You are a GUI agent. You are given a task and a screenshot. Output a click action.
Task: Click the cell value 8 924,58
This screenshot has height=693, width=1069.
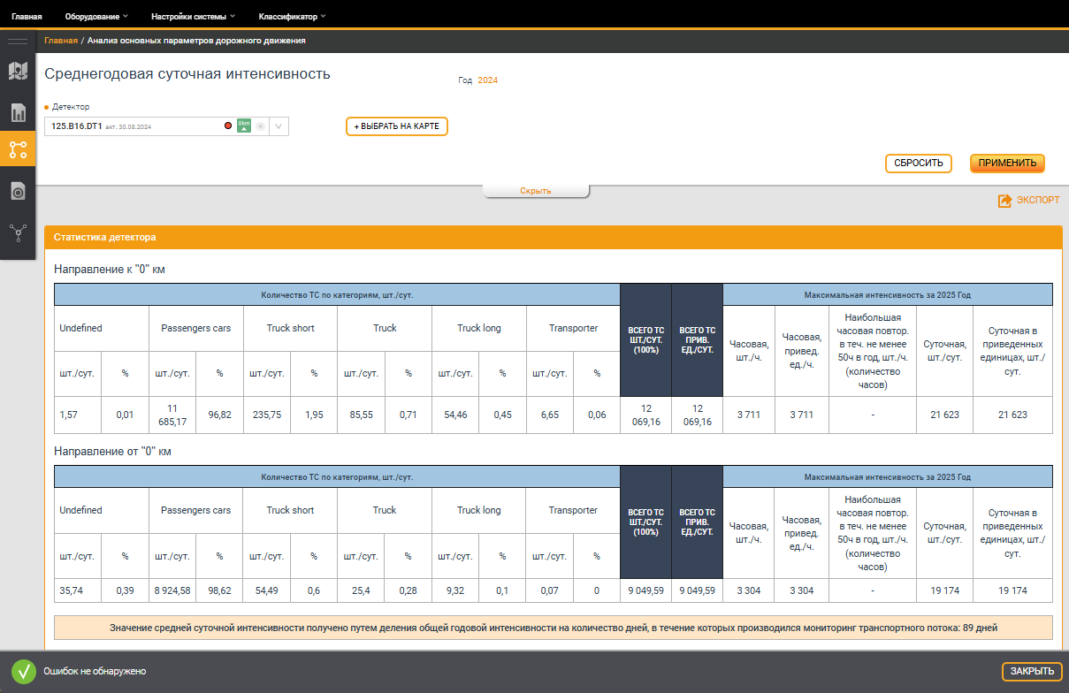click(172, 590)
